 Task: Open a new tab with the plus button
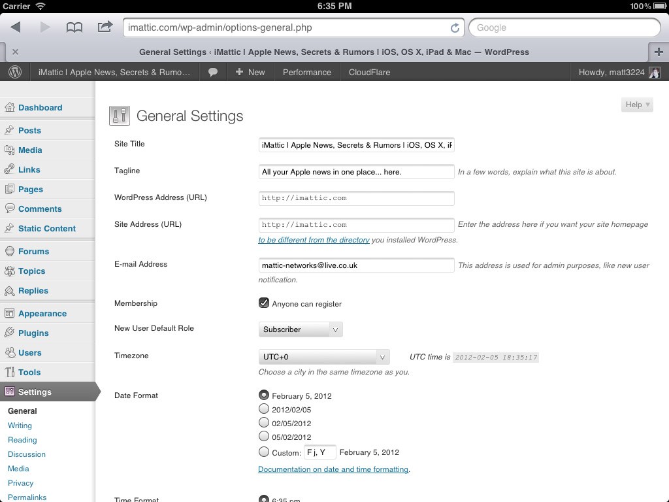coord(659,52)
